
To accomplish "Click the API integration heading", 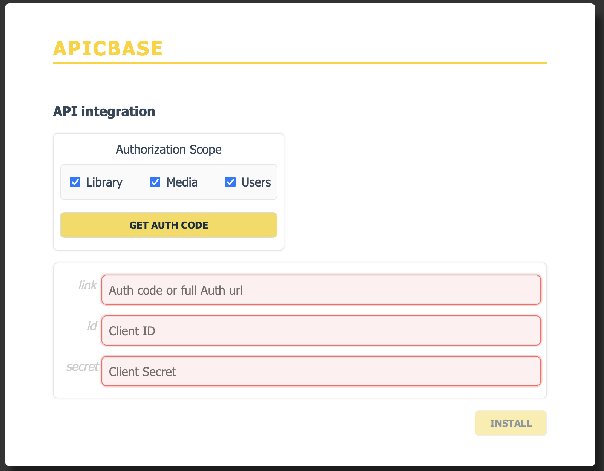I will point(104,112).
